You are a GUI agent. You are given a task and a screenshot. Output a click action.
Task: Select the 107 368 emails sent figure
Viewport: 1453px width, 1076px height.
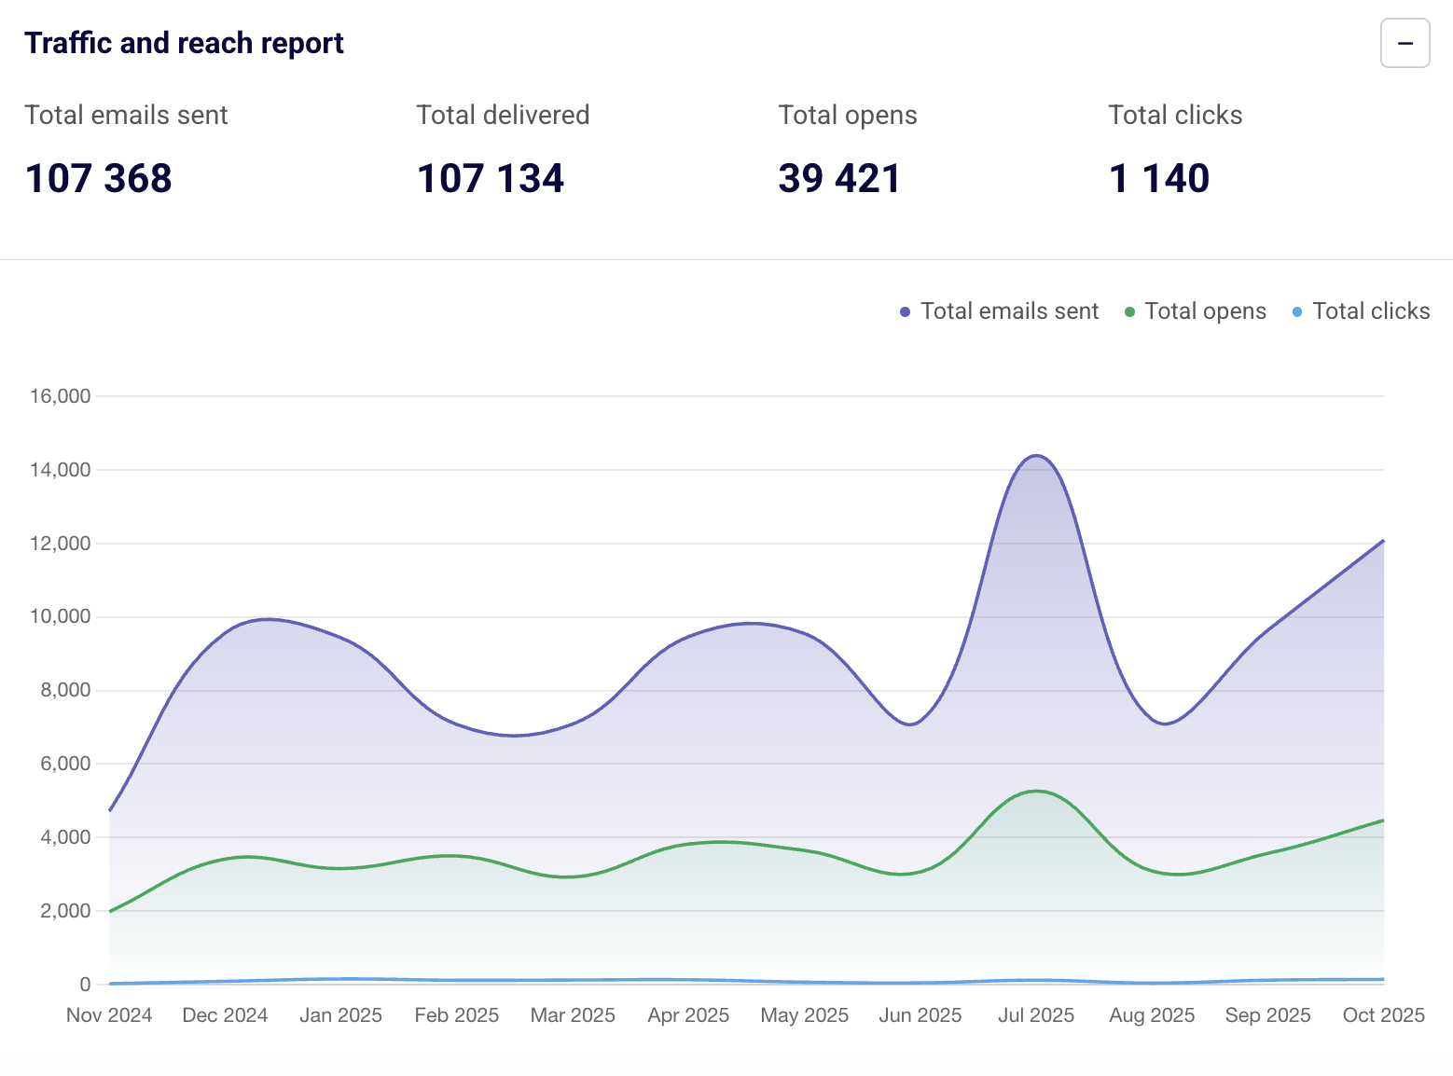99,178
